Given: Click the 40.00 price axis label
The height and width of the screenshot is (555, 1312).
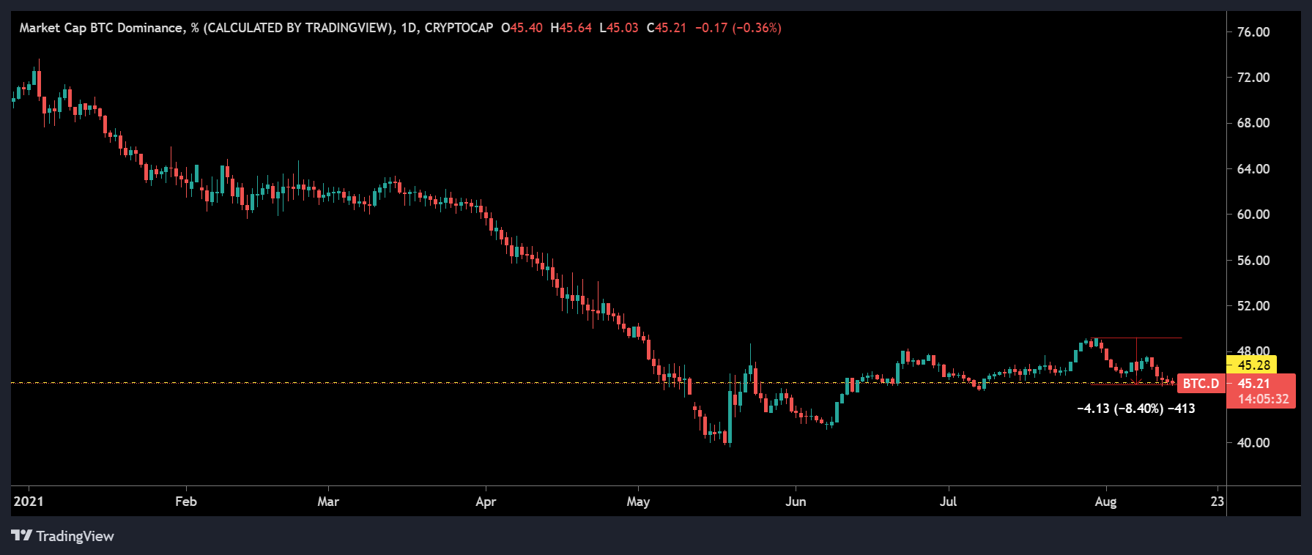Looking at the screenshot, I should tap(1253, 442).
